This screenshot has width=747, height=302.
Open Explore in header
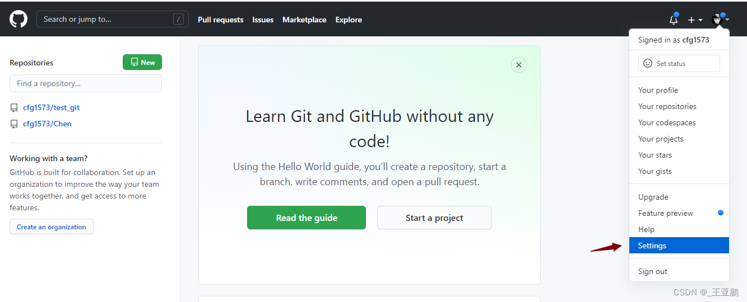pos(349,20)
